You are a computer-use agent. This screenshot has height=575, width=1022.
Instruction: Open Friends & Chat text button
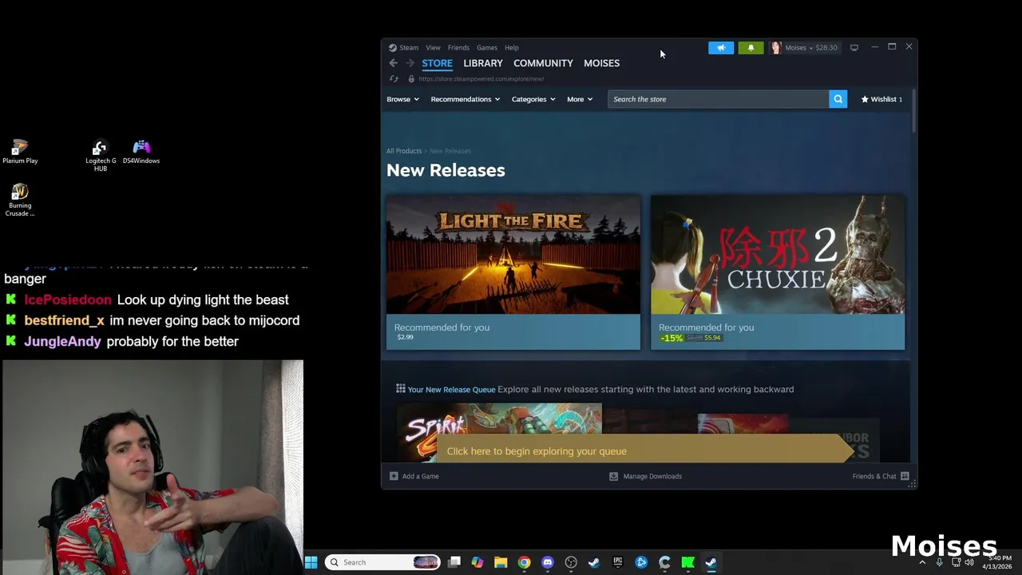tap(874, 476)
